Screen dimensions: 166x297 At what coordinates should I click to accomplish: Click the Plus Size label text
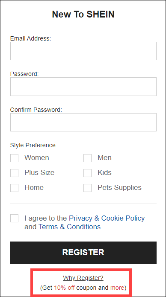(x=39, y=172)
